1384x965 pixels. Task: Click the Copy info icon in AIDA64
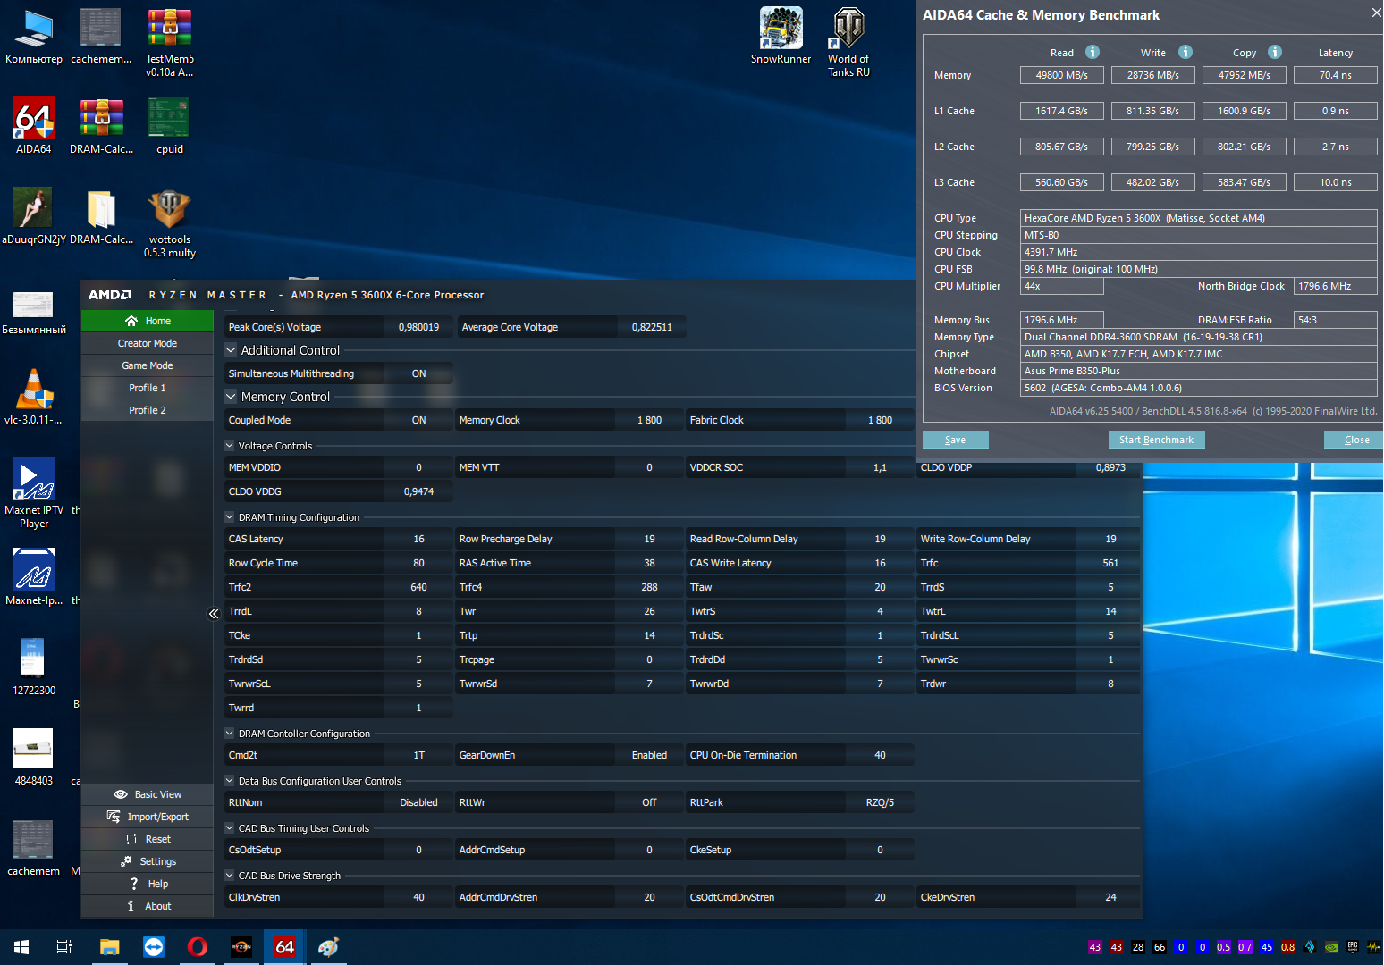click(x=1275, y=52)
